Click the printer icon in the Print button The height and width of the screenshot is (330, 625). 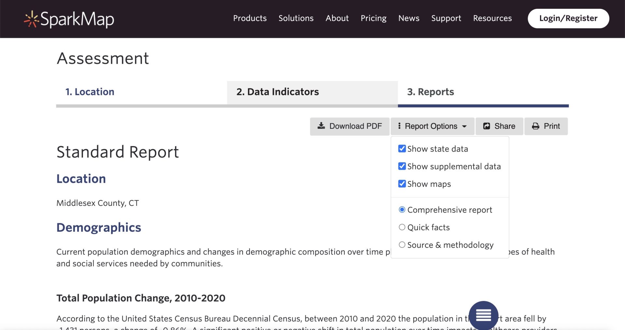click(535, 126)
